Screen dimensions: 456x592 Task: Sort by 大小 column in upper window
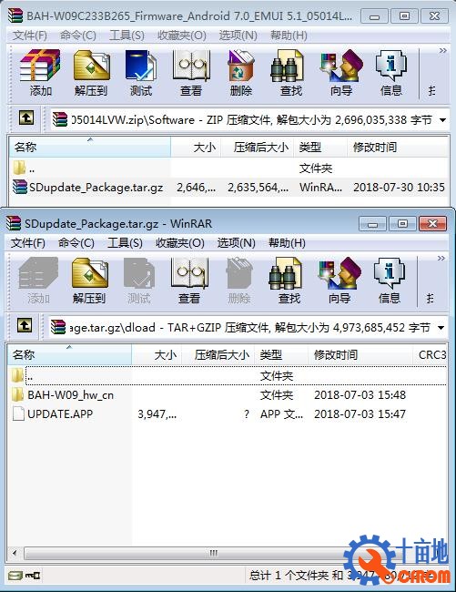(196, 147)
